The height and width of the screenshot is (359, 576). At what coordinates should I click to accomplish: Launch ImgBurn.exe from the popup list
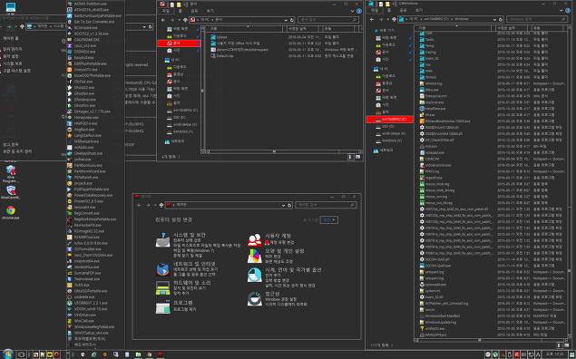[x=84, y=130]
